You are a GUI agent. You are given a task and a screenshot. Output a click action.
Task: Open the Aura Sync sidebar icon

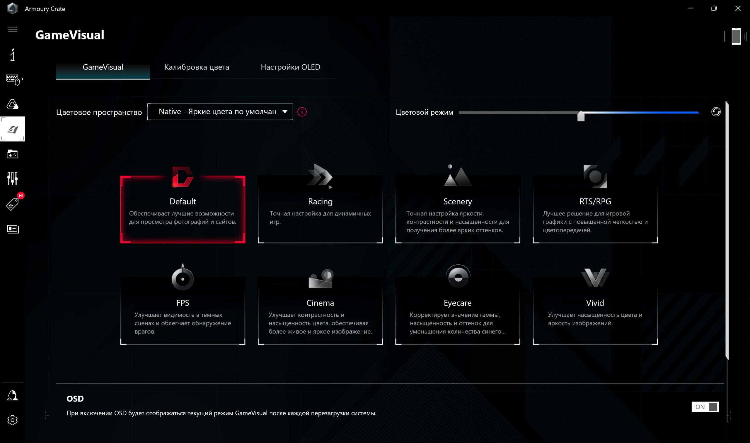click(12, 104)
